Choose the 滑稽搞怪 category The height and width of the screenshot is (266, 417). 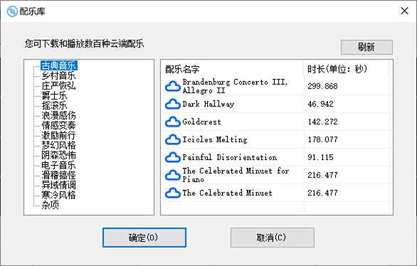coord(58,175)
